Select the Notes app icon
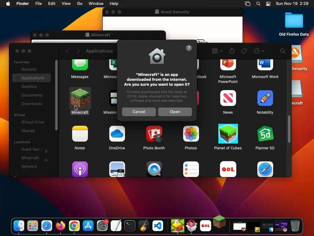This screenshot has width=314, height=236. click(x=80, y=134)
